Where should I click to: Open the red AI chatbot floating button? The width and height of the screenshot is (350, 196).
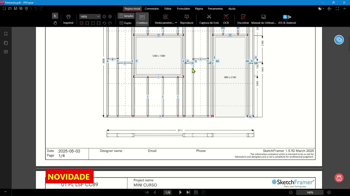click(x=339, y=178)
